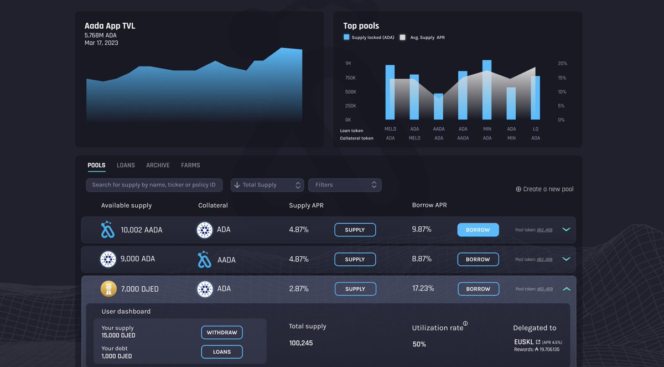This screenshot has width=664, height=367.
Task: Toggle visibility of the Top pools chart legend swatch
Action: pos(347,37)
